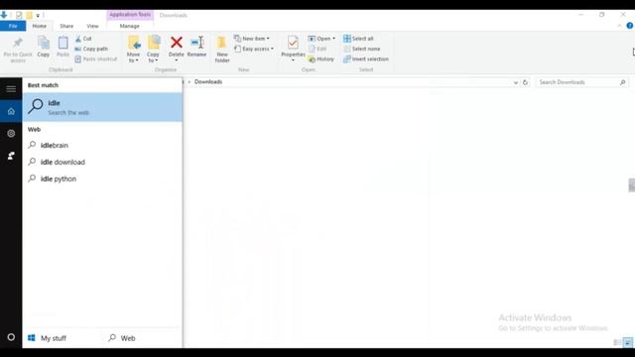Click the Web search button

tap(122, 338)
